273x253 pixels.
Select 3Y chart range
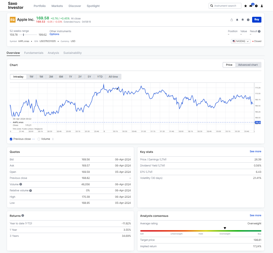click(80, 77)
